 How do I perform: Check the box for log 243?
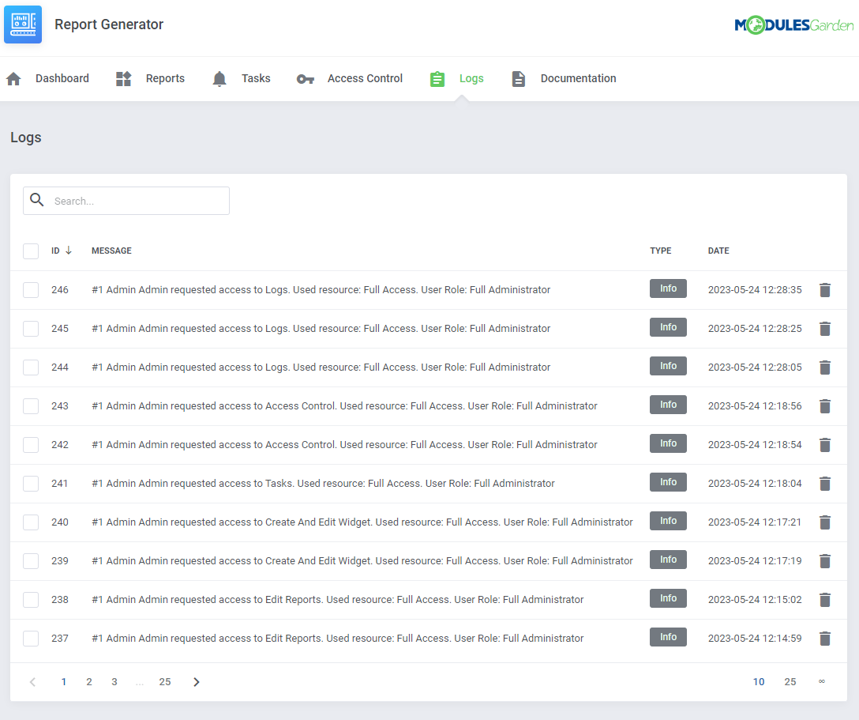(x=31, y=405)
